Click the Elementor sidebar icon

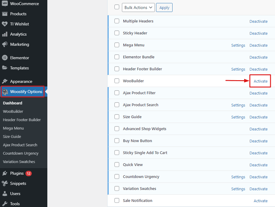click(5, 57)
